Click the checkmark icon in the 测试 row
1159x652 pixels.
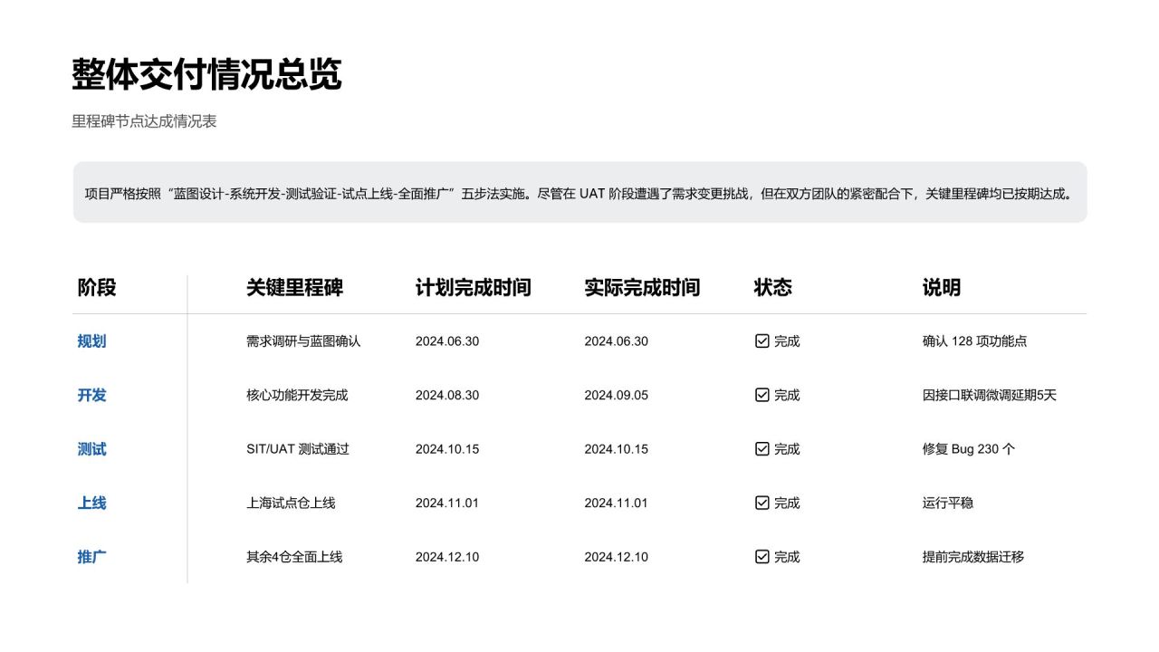click(x=762, y=449)
